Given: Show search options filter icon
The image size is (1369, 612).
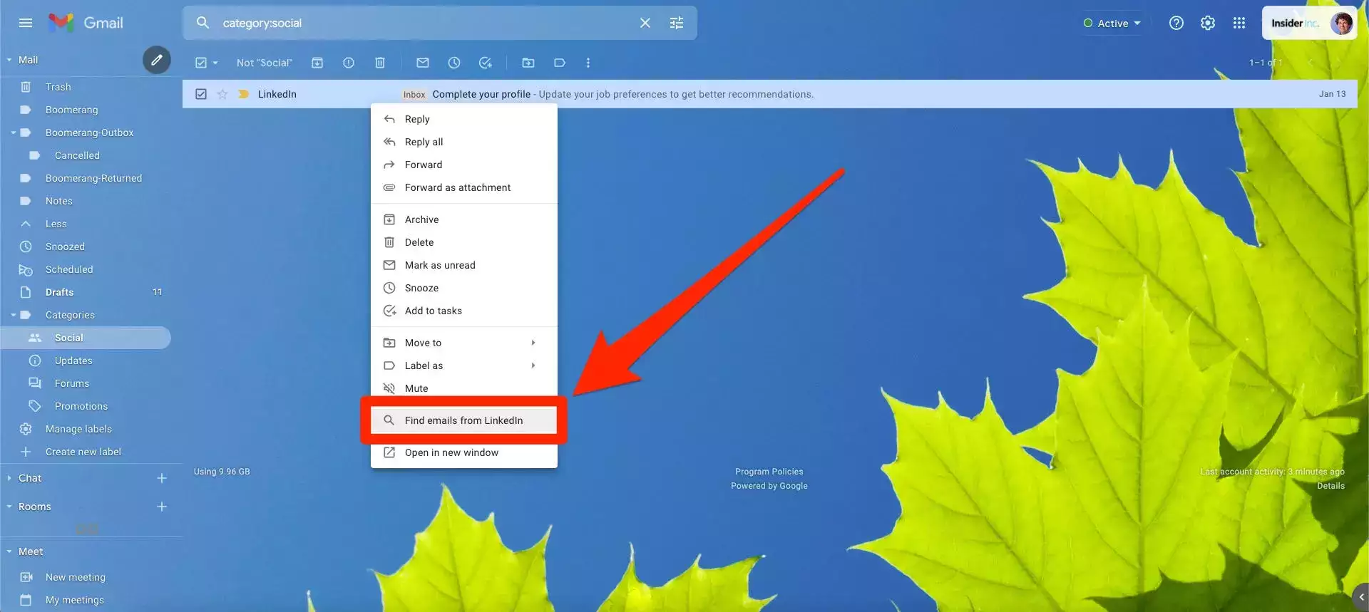Looking at the screenshot, I should click(x=677, y=23).
